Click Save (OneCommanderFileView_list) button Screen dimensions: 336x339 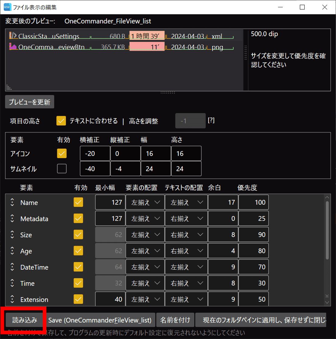(x=100, y=320)
